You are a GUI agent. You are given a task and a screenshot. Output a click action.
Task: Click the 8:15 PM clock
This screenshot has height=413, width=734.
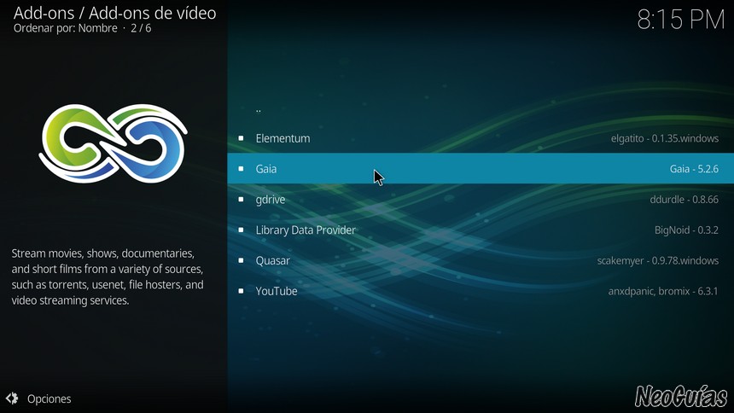pyautogui.click(x=680, y=20)
